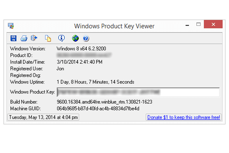Viewport: 229px width, 153px height.
Task: Click the Windows Product Key label
Action: 33,92
